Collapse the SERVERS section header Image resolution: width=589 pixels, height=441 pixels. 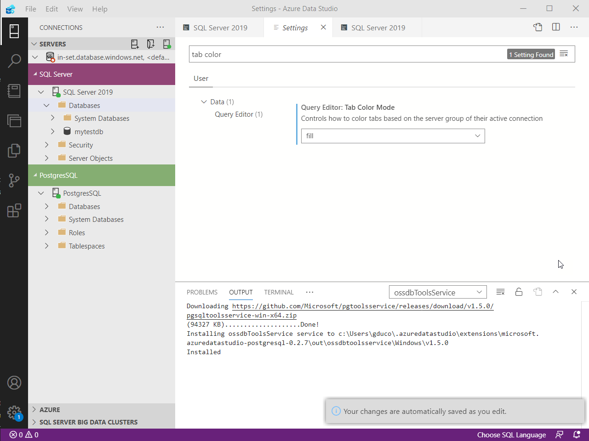[x=34, y=44]
